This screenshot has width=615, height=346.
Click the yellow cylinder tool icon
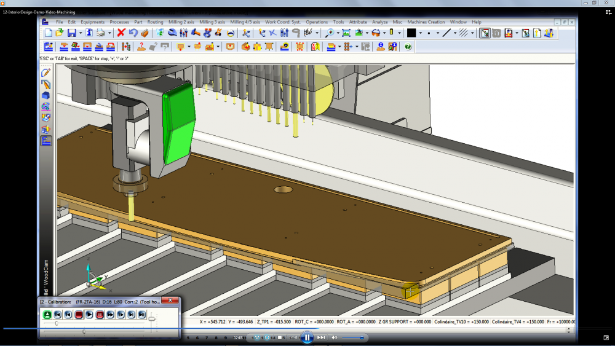click(x=391, y=33)
